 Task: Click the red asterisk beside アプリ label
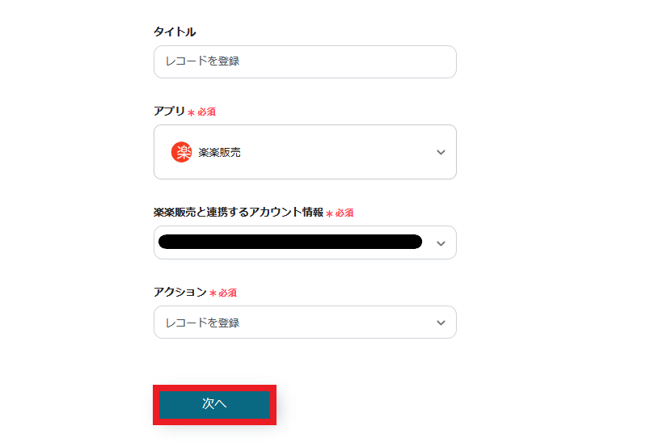click(x=192, y=112)
